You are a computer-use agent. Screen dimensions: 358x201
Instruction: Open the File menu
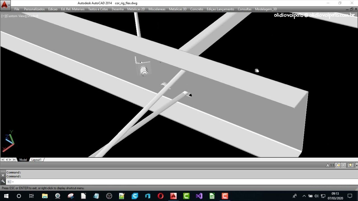click(17, 9)
